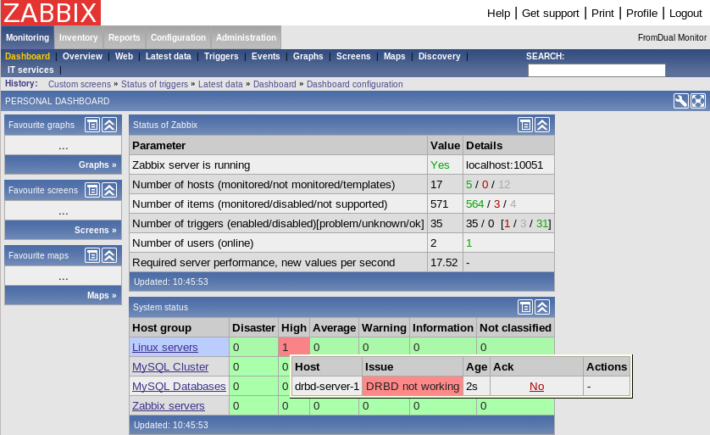This screenshot has width=710, height=435.
Task: Click the 571 items value
Action: click(x=439, y=204)
